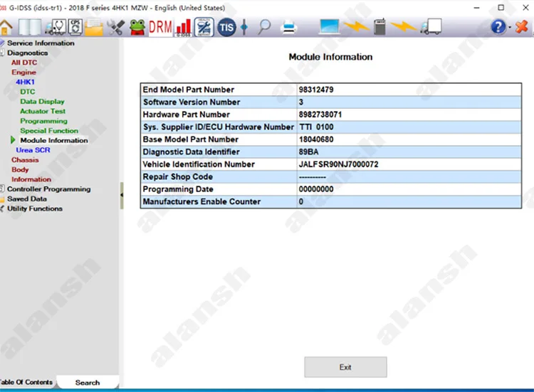Select Urea SCR in the tree
534x392 pixels.
(x=33, y=150)
